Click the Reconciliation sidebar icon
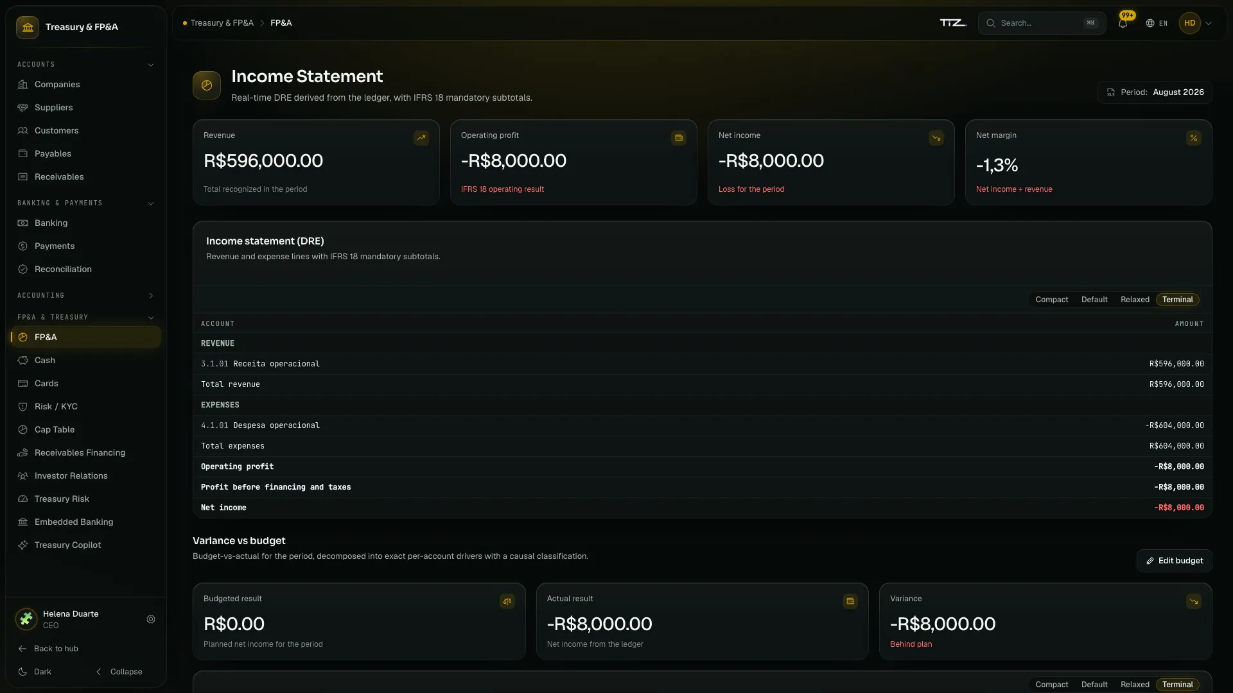Viewport: 1233px width, 693px height. [x=23, y=269]
